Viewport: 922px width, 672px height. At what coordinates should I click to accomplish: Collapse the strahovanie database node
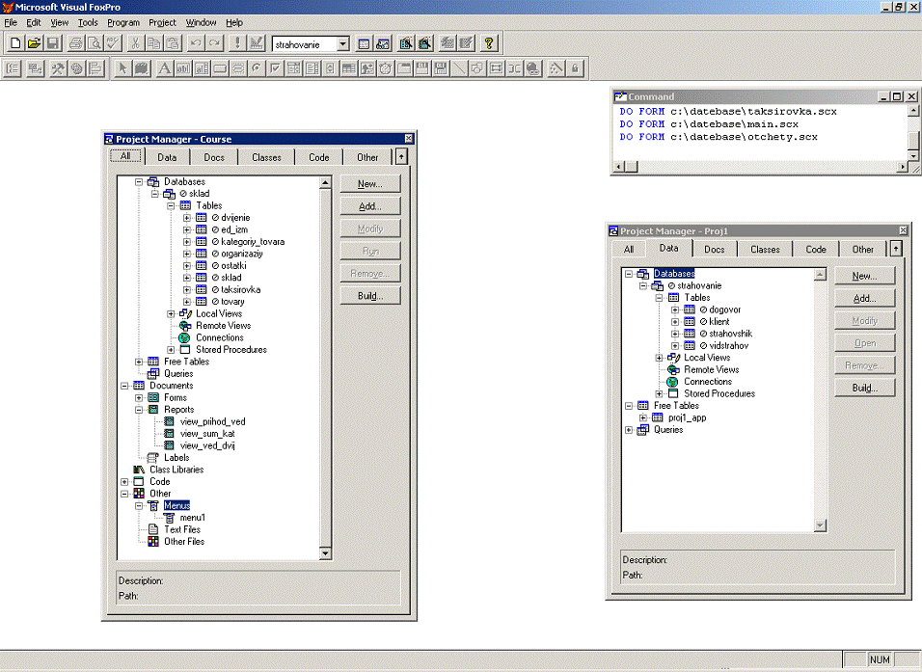[x=644, y=286]
